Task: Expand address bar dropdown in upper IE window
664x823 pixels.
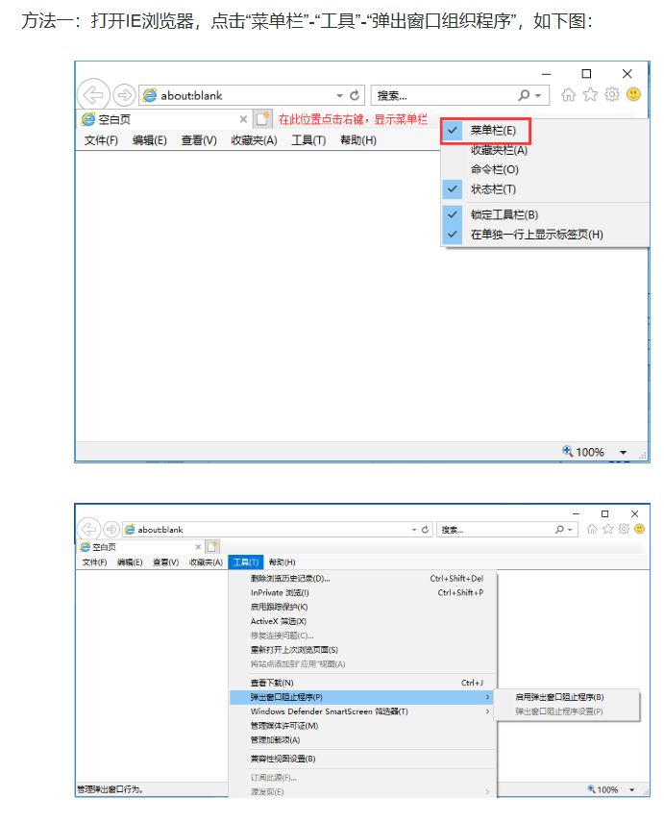Action: pyautogui.click(x=339, y=95)
